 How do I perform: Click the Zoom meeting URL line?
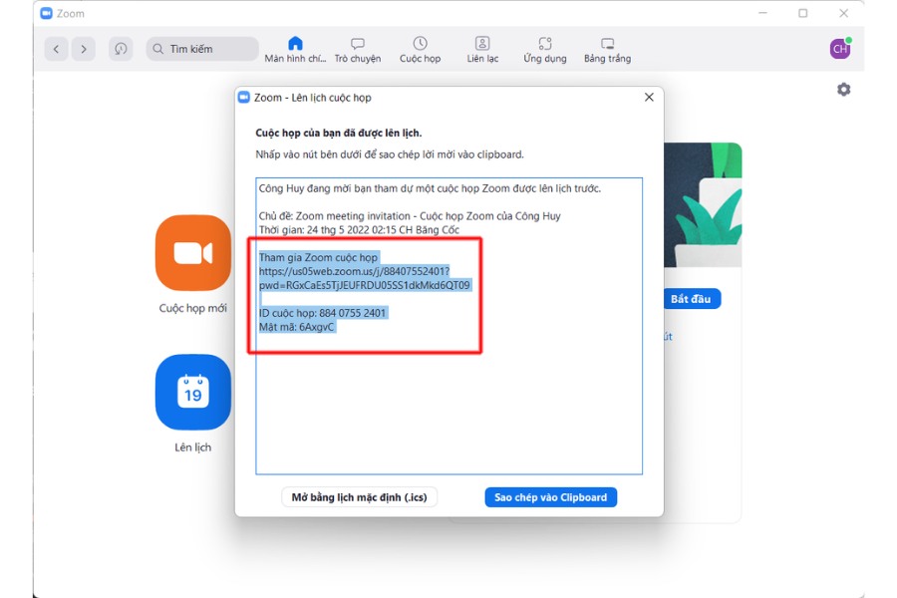(x=354, y=271)
